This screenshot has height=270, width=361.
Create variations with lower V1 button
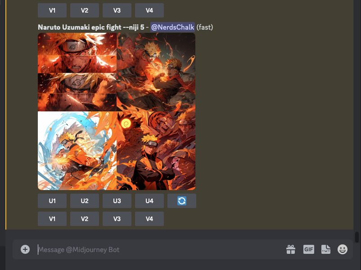click(x=52, y=219)
